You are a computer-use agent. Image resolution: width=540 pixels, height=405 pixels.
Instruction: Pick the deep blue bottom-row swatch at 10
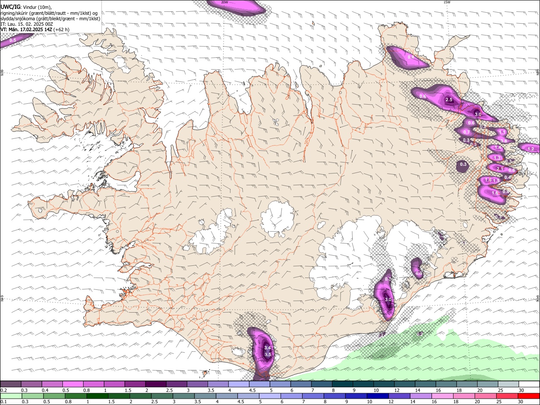(x=377, y=396)
